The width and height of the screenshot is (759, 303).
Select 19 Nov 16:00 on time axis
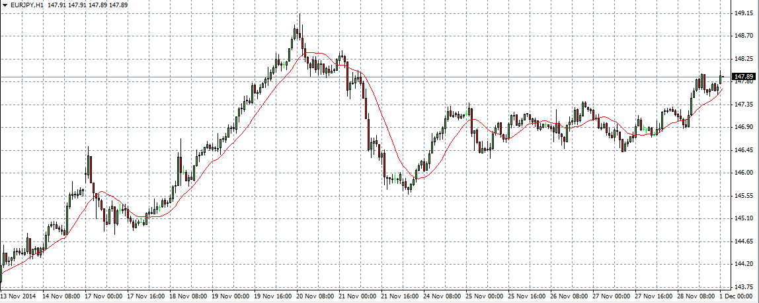point(271,297)
